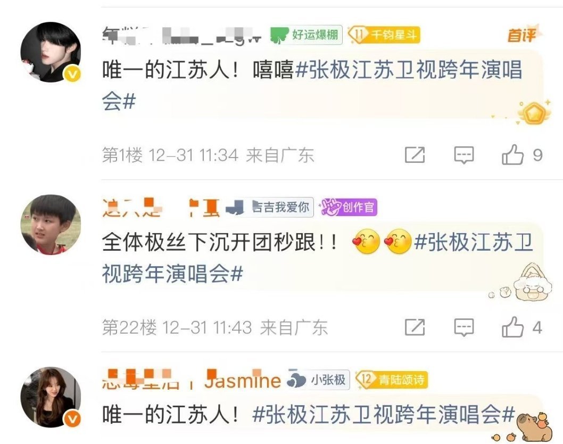
Task: Open second commenter's boy avatar
Action: [x=51, y=225]
